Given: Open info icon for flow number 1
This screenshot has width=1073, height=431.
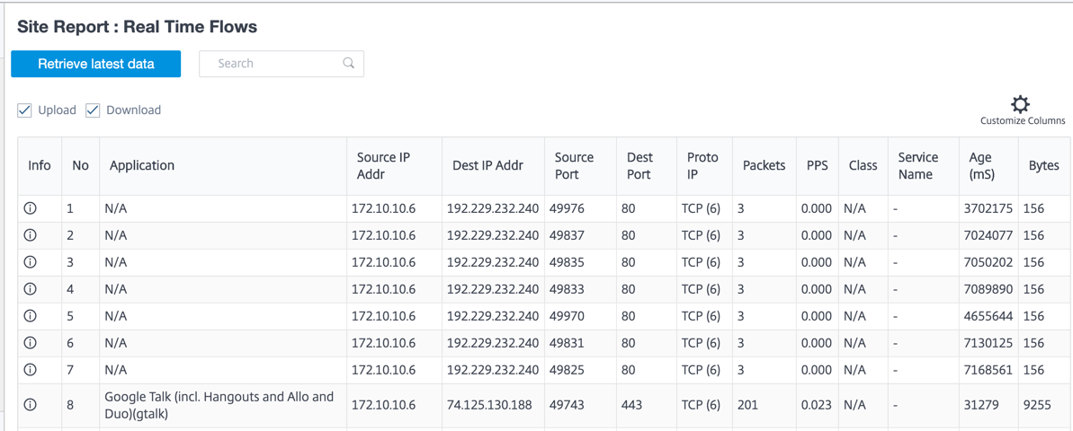Looking at the screenshot, I should pyautogui.click(x=30, y=208).
